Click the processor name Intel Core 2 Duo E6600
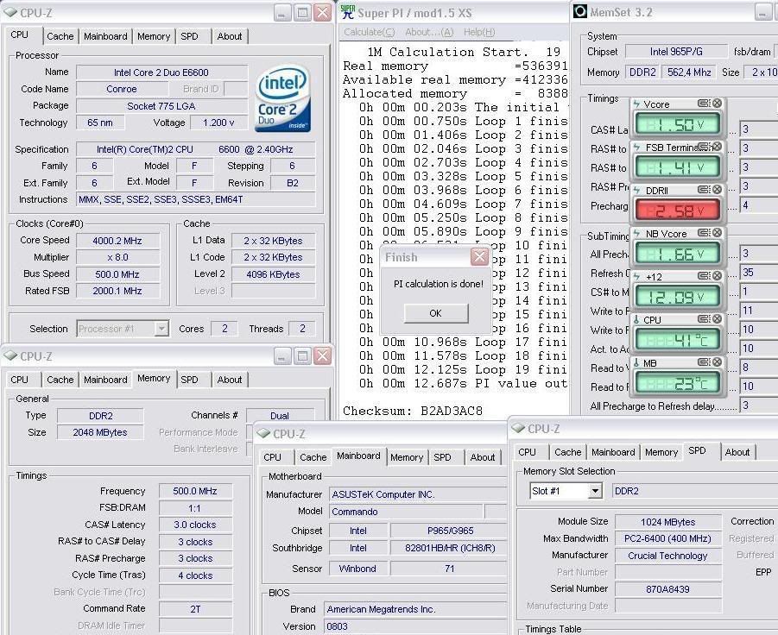The width and height of the screenshot is (778, 635). [161, 72]
